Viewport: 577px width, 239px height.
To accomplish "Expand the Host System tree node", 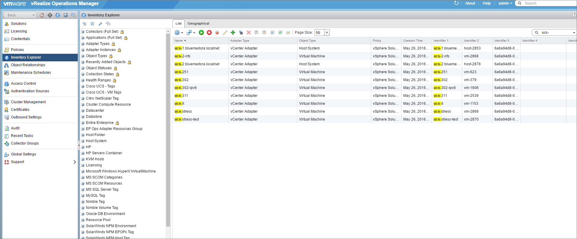I will tap(83, 141).
